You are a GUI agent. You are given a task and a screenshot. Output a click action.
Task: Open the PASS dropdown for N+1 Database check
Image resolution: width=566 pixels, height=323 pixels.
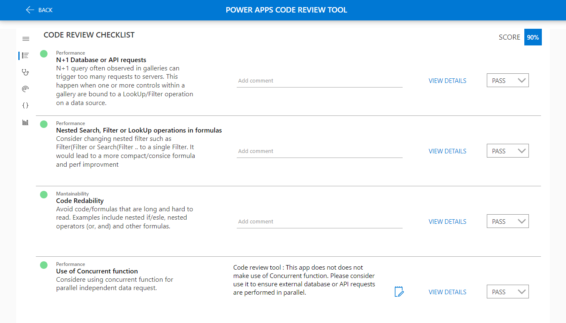[508, 80]
